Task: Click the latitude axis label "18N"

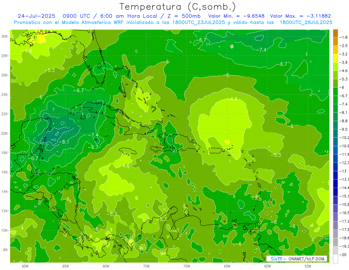Action: click(x=4, y=153)
